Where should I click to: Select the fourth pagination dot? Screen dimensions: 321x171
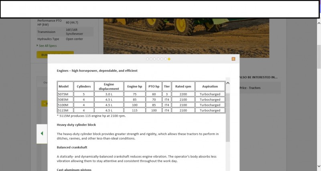pos(158,59)
